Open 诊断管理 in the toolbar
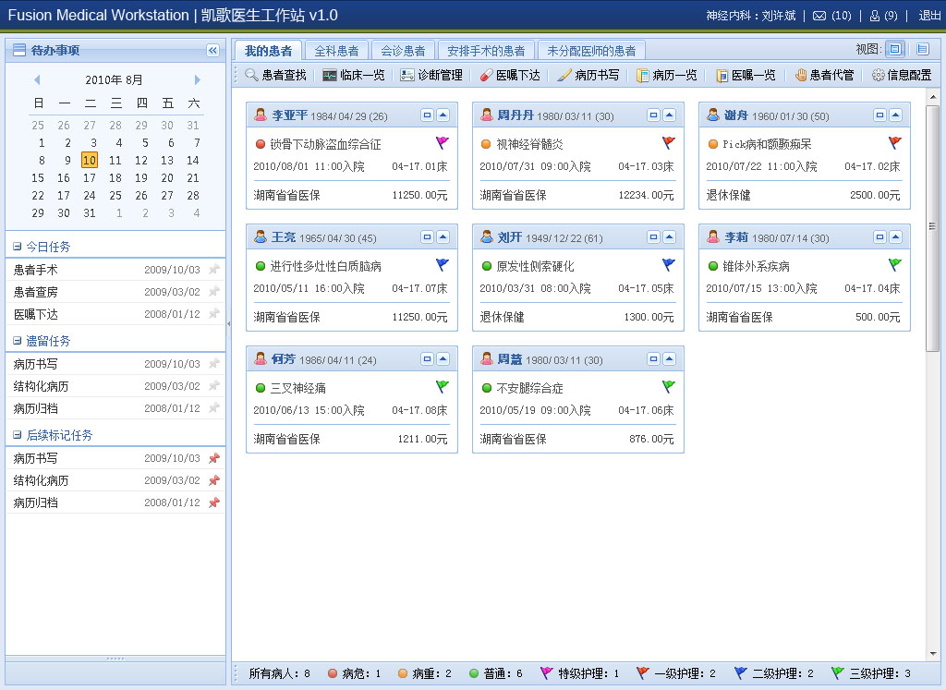 point(431,75)
